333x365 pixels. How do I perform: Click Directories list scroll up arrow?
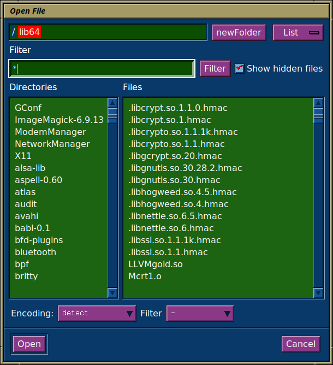pyautogui.click(x=112, y=103)
